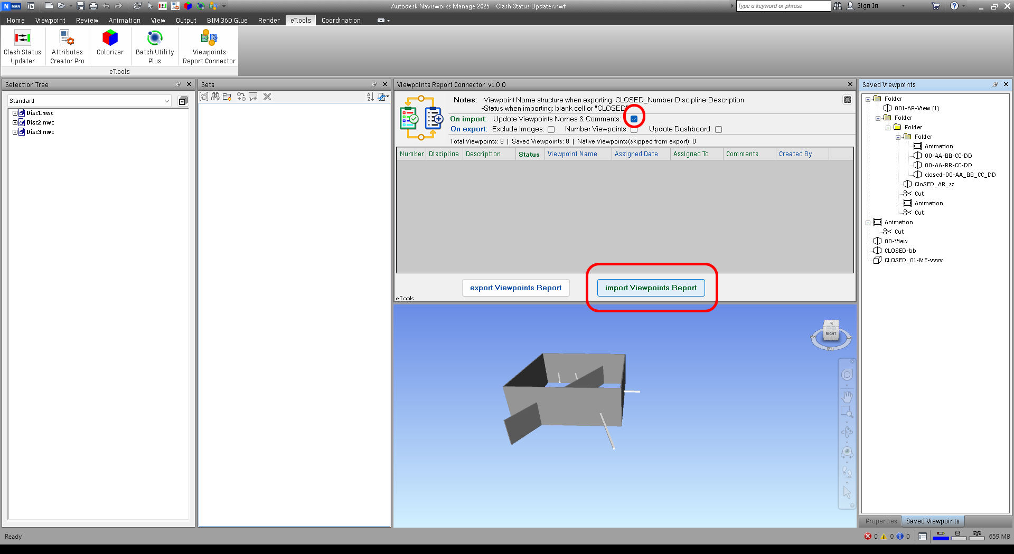This screenshot has width=1014, height=554.
Task: Activate the Orbit tool
Action: pos(847,432)
